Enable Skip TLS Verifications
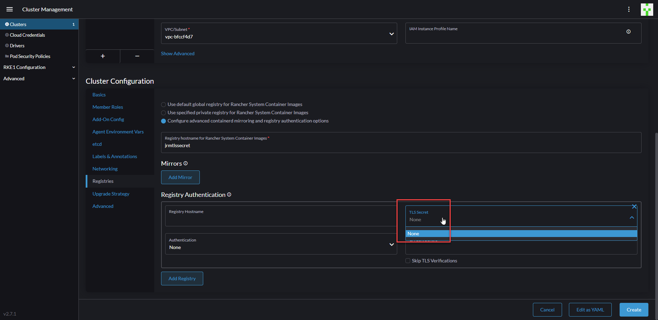658x320 pixels. coord(407,261)
